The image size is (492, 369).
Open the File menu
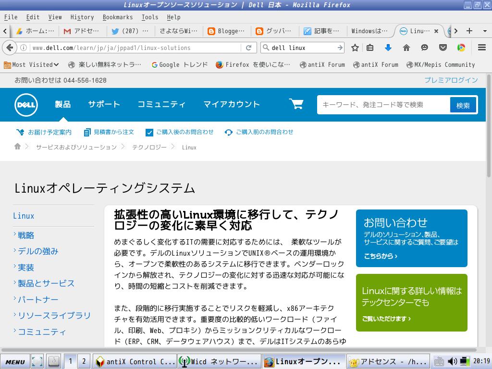click(x=11, y=17)
